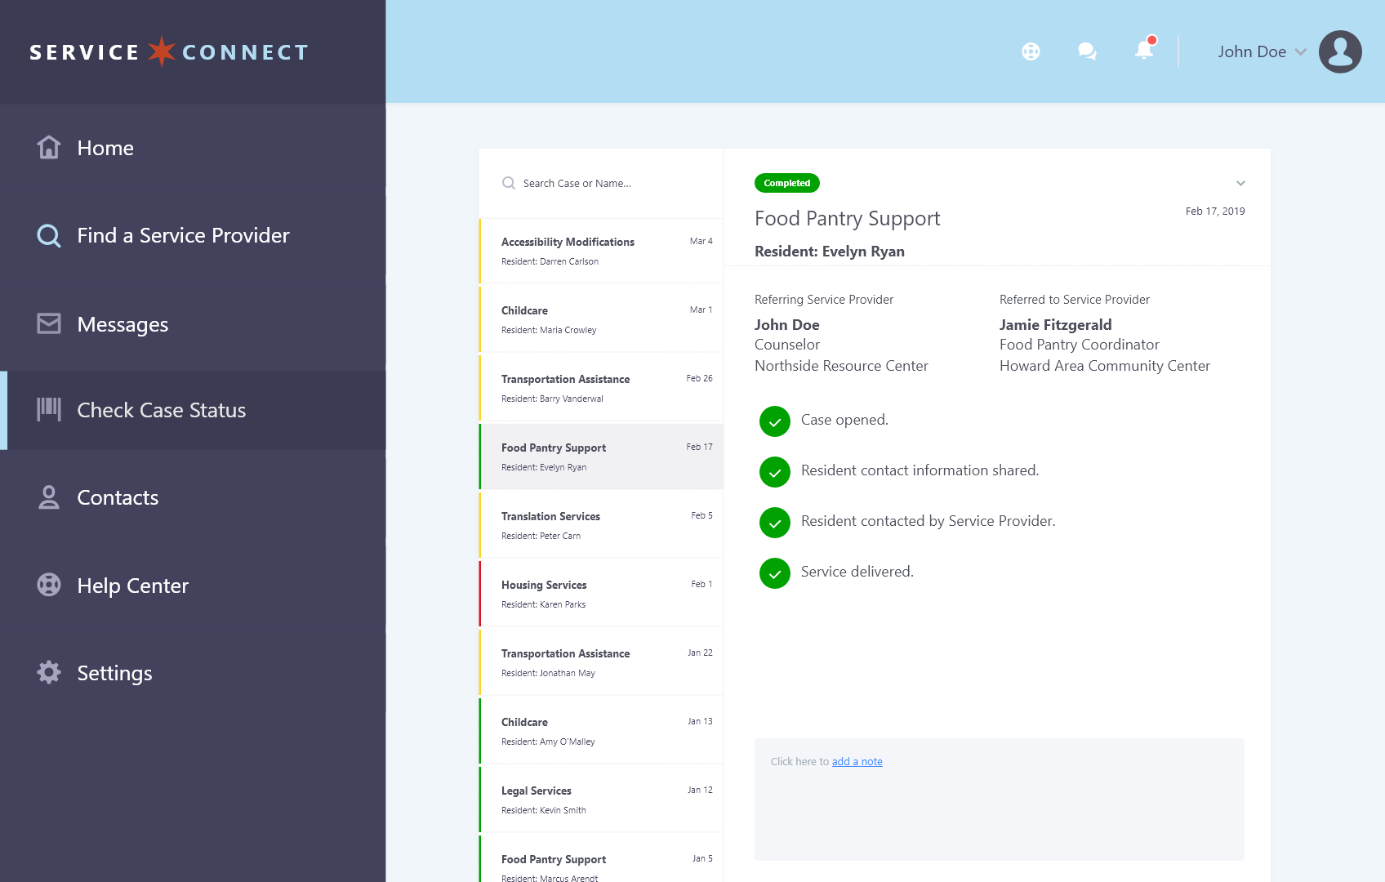
Task: Open Food Pantry Support case for Marcus Arendt
Action: (601, 859)
